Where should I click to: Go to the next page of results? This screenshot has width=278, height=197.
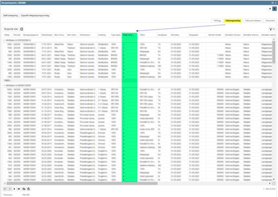[x=14, y=189]
